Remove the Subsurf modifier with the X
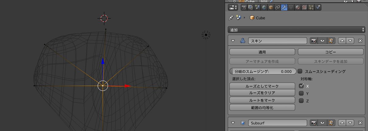 point(360,123)
